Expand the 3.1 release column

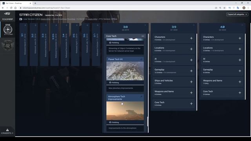[x=25, y=25]
